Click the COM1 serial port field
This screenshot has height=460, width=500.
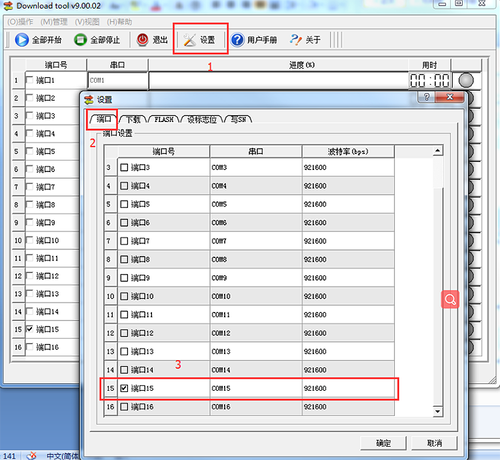[117, 81]
